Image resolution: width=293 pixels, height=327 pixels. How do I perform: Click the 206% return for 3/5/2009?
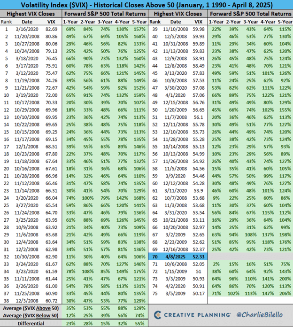coord(285,294)
